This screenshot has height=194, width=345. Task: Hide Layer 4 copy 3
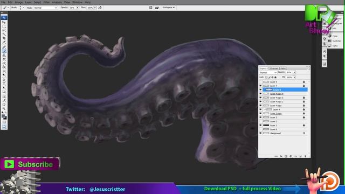coord(260,98)
